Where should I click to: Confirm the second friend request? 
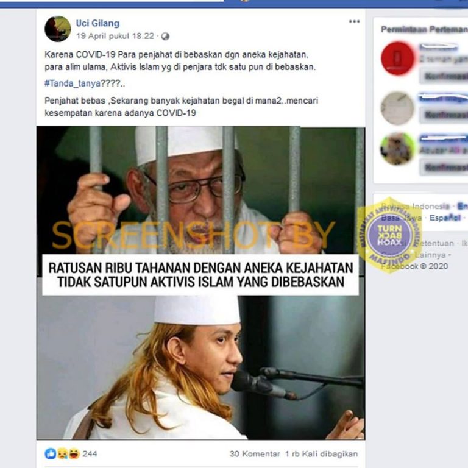pyautogui.click(x=444, y=115)
